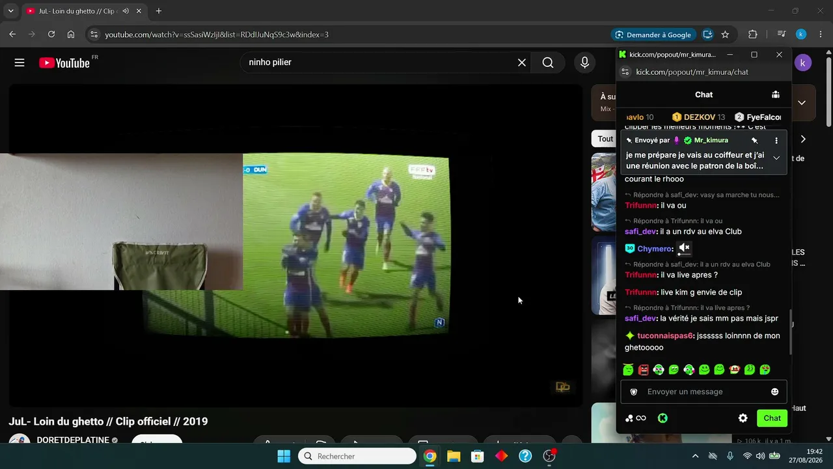
Task: Toggle the microphone tray icon
Action: (730, 456)
